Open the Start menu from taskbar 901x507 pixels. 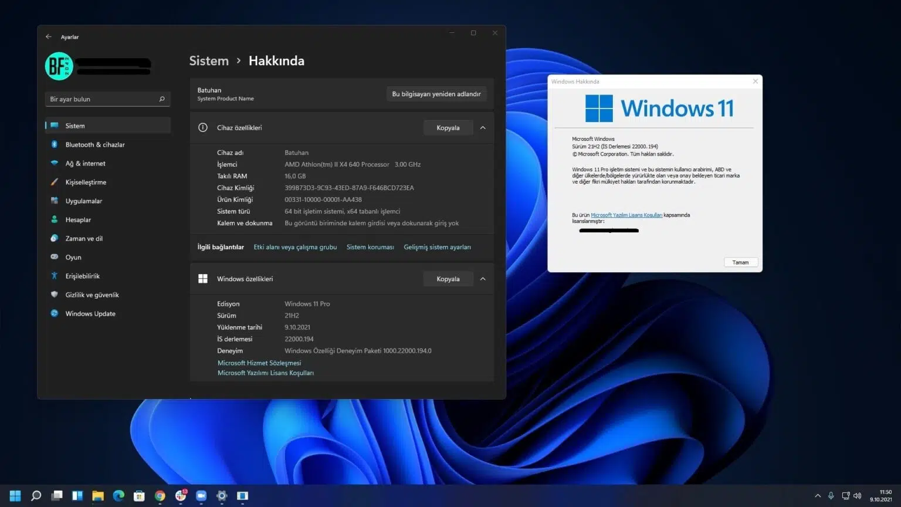pos(15,496)
